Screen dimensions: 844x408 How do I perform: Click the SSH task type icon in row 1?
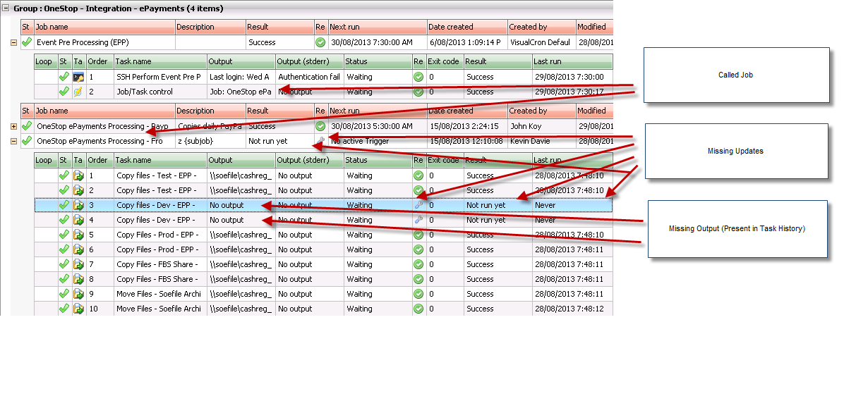(x=78, y=77)
